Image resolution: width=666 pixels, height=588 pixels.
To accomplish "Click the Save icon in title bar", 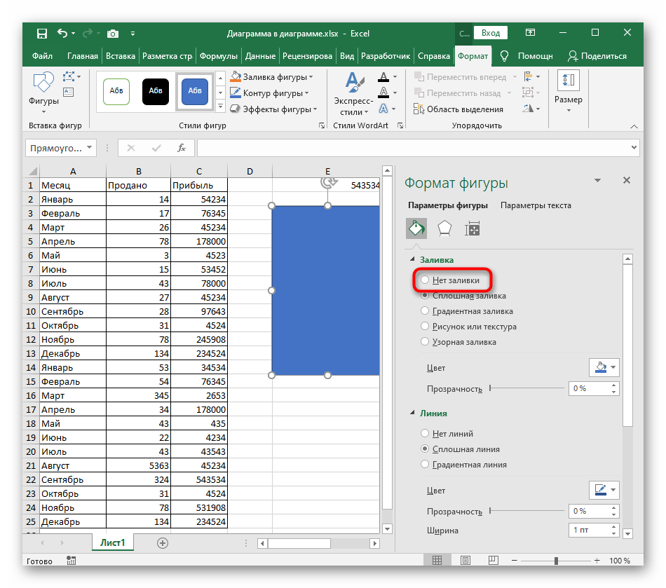I will 42,33.
